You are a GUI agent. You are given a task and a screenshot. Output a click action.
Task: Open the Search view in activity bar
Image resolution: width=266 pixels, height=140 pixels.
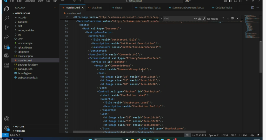point(7,18)
